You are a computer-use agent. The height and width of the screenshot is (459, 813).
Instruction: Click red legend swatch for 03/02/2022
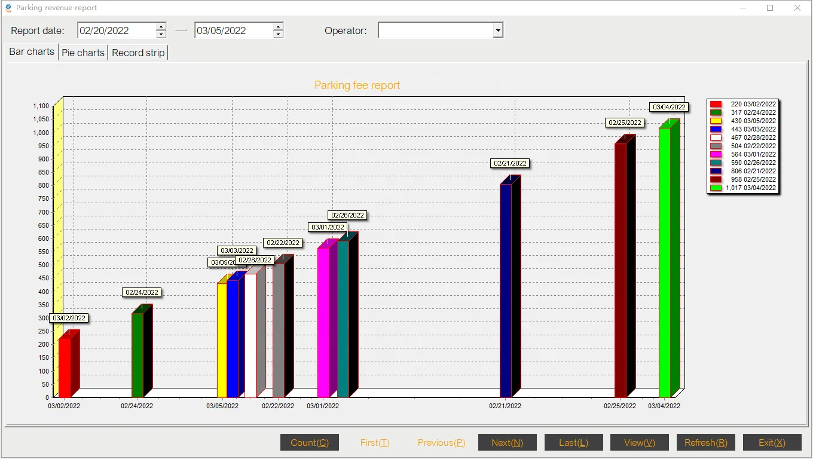pos(716,104)
